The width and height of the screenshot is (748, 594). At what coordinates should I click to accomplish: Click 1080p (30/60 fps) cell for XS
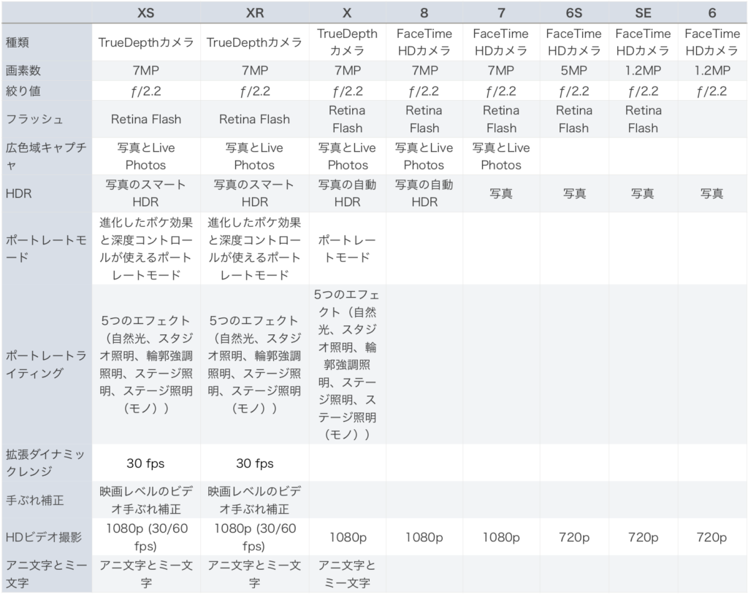point(146,537)
